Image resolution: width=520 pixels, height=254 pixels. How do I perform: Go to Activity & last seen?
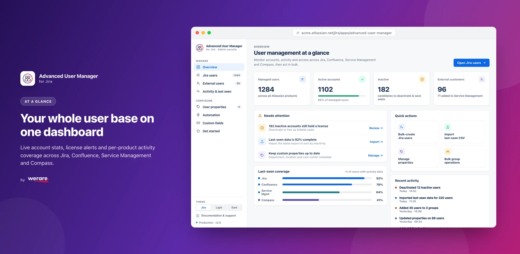(219, 91)
